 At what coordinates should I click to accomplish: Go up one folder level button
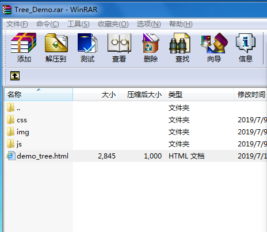[15, 76]
